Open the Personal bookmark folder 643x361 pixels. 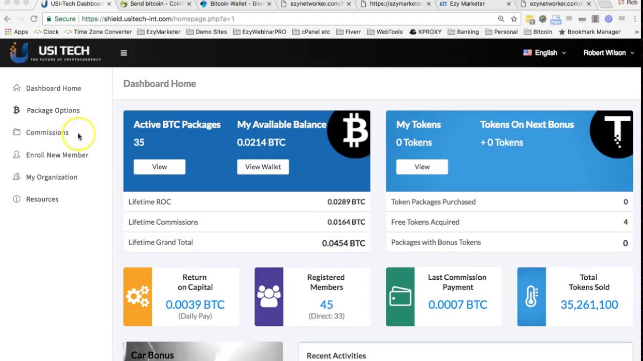tap(500, 32)
